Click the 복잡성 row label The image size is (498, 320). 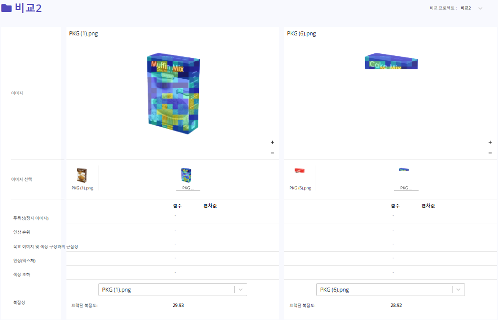pos(19,303)
